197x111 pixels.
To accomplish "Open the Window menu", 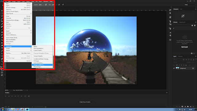I will [x=46, y=1].
